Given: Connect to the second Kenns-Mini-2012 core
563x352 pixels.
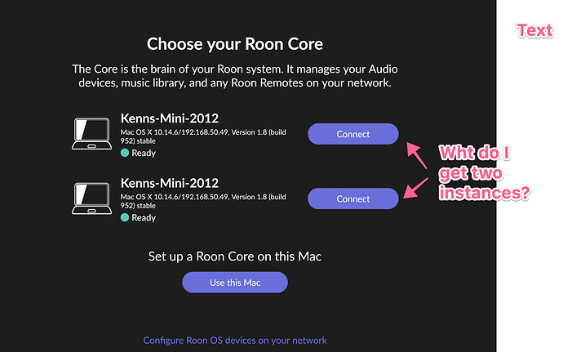Looking at the screenshot, I should click(353, 198).
